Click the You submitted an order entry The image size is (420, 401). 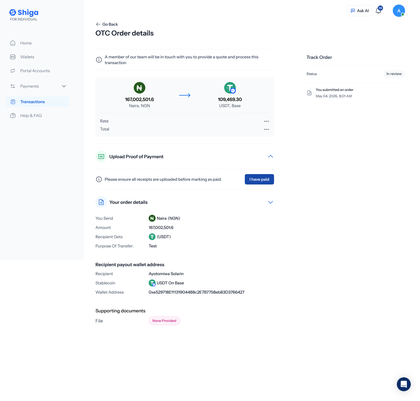[334, 90]
